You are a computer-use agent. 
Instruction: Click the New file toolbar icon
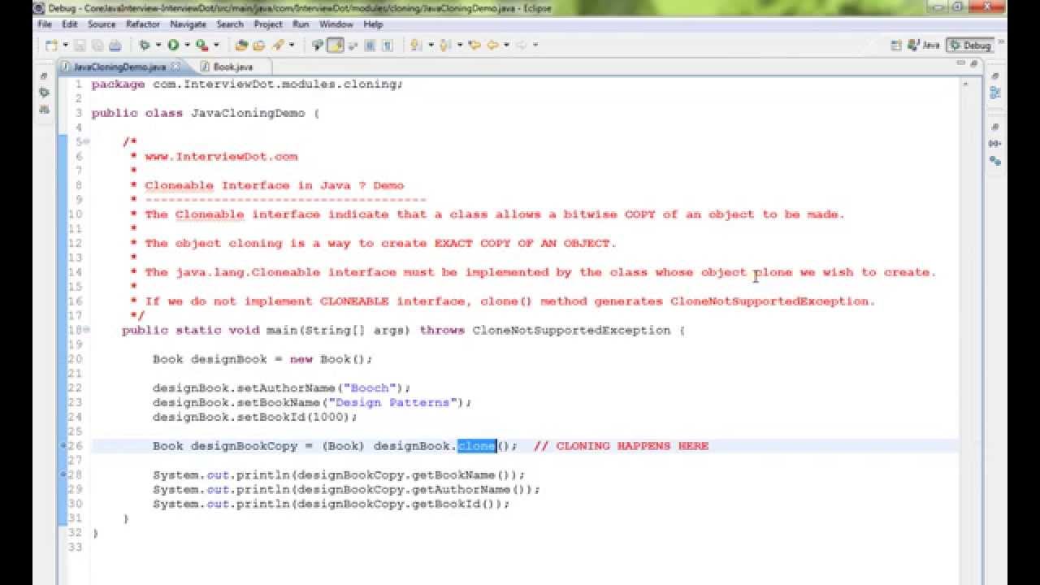tap(50, 45)
